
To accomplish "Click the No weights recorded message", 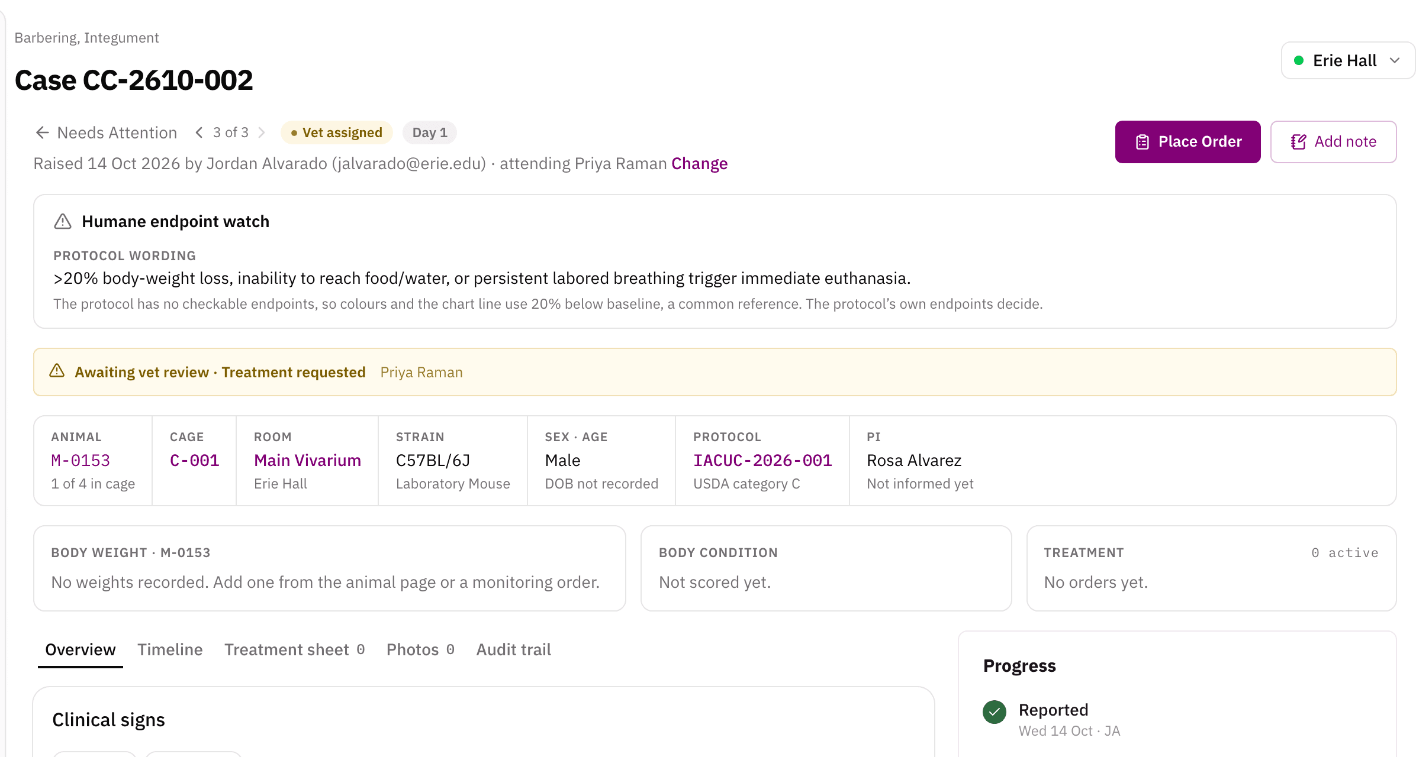I will click(326, 582).
